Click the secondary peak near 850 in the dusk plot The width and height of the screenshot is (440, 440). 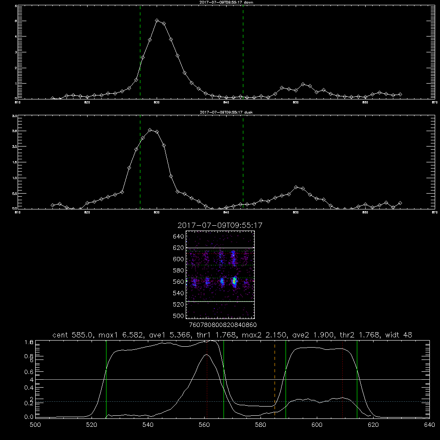tap(296, 187)
